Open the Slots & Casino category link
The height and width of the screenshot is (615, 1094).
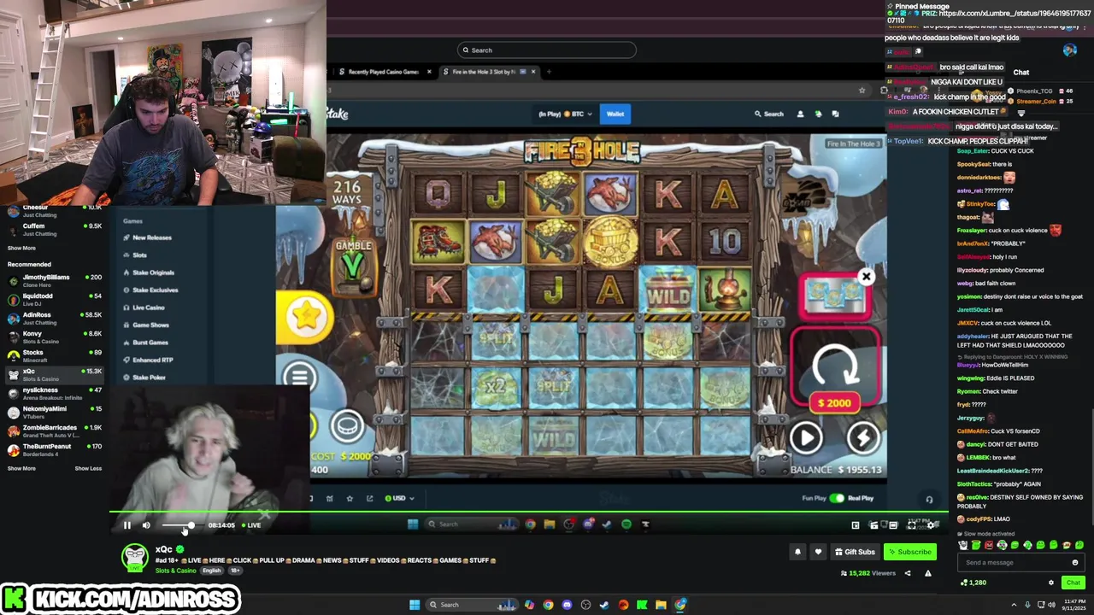point(176,571)
